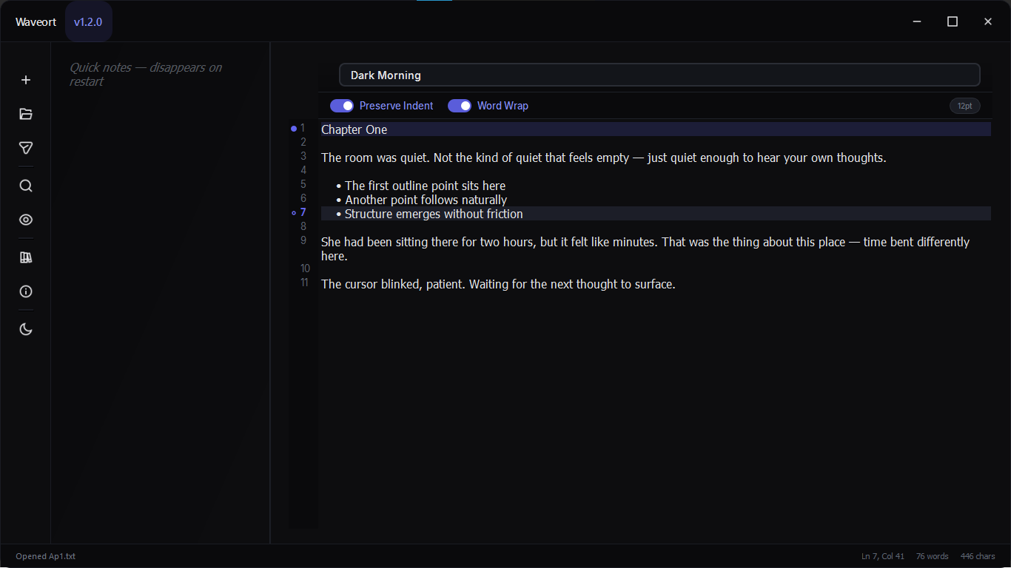Click the v1.2.0 version badge
1011x568 pixels.
[x=88, y=22]
